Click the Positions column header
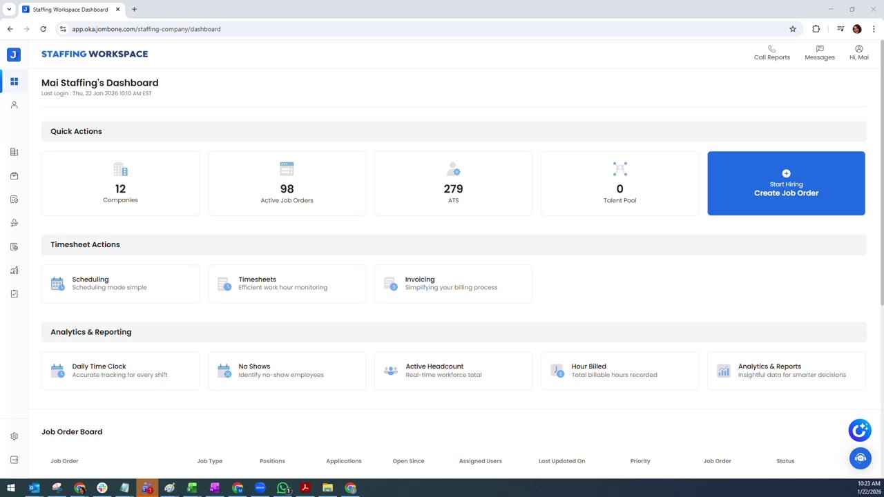884x497 pixels. (x=272, y=461)
